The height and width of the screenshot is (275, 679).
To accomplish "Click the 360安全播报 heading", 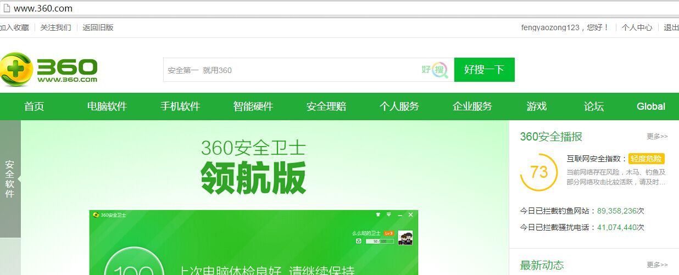I will point(551,137).
